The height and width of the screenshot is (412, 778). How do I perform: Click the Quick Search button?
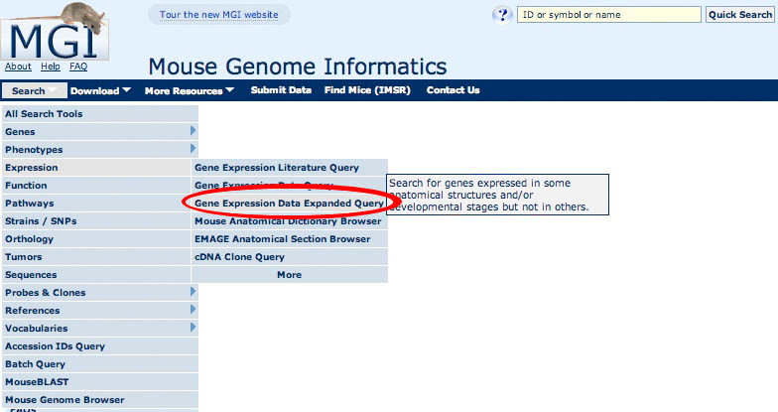pos(740,14)
